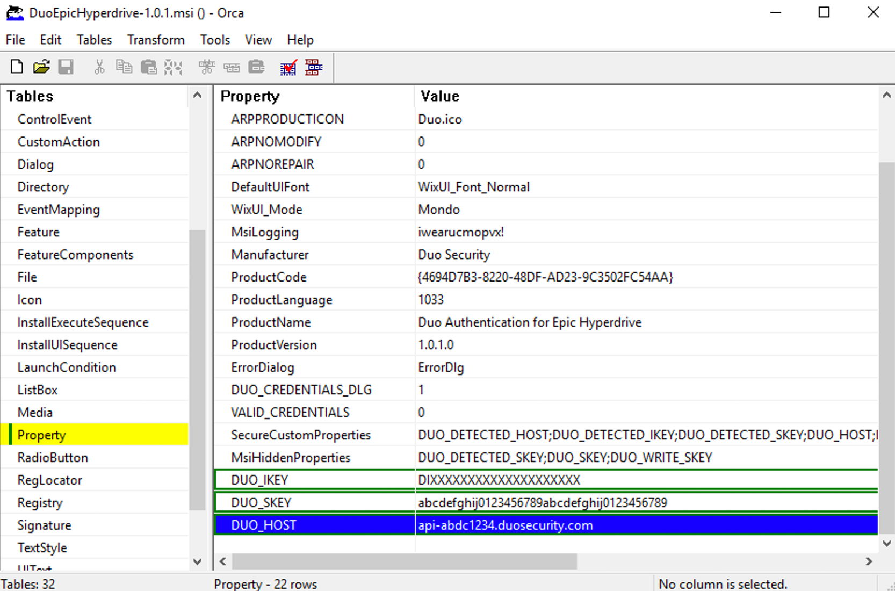Open the File menu
The height and width of the screenshot is (591, 895).
click(x=16, y=40)
